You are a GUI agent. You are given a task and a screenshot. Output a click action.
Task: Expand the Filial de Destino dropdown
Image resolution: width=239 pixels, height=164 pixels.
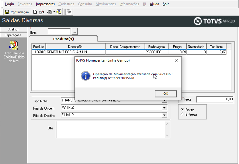(x=164, y=115)
